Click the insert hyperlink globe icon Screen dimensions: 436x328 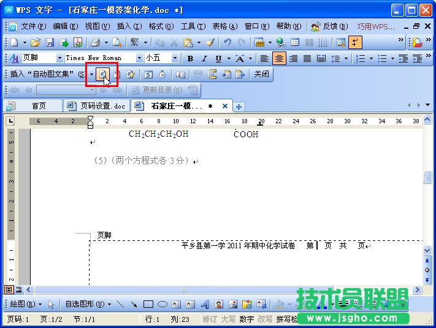(x=281, y=42)
